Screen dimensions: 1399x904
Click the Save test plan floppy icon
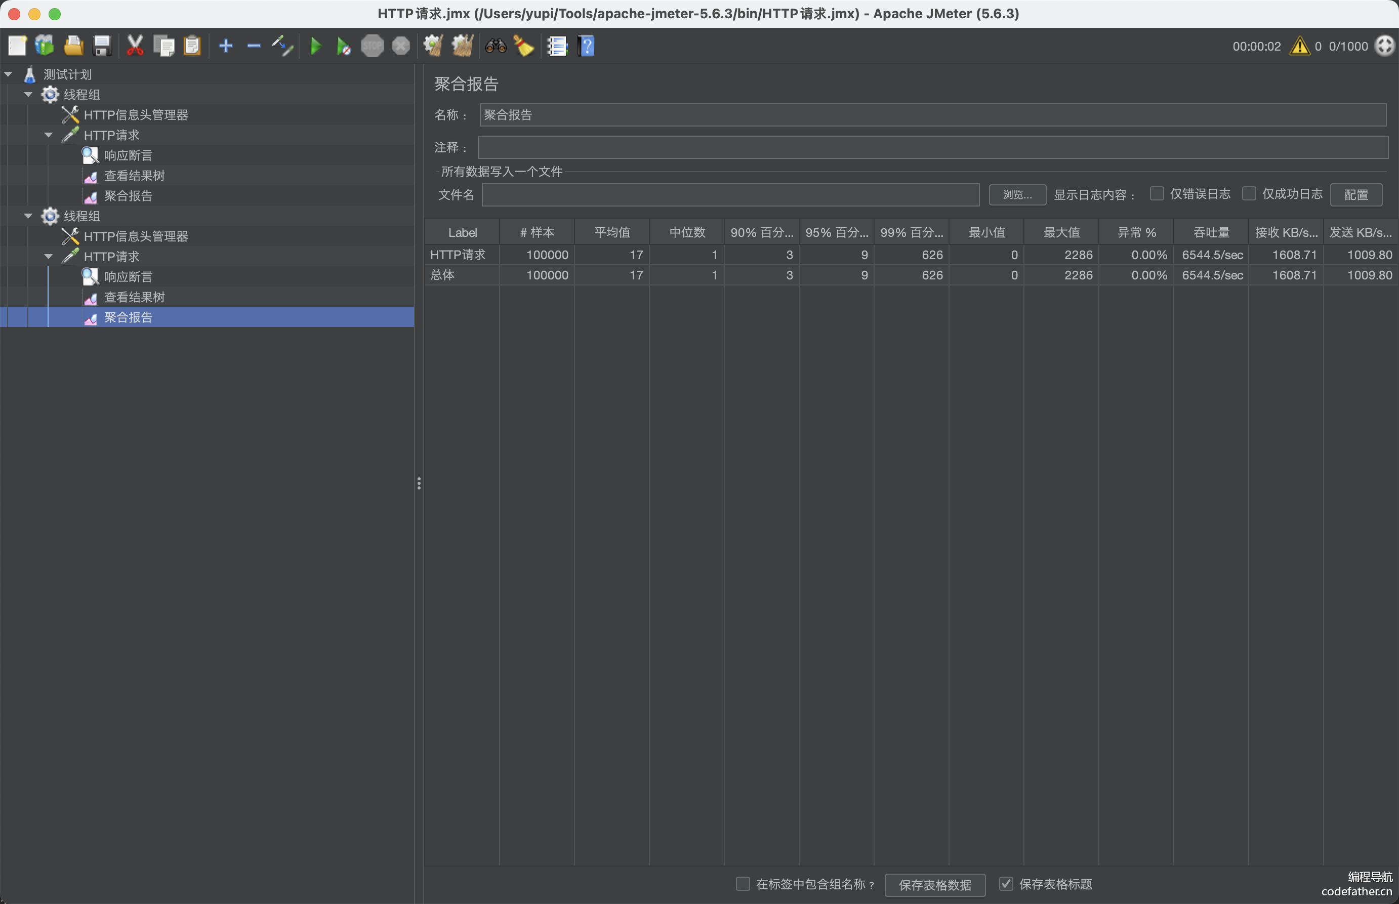(x=103, y=46)
